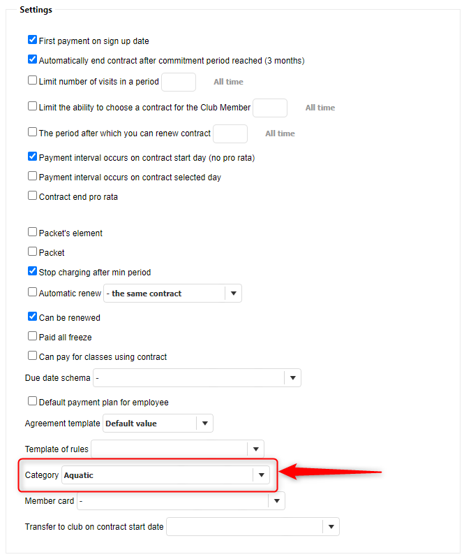This screenshot has width=464, height=557.
Task: Tick Default payment plan for employee
Action: click(32, 401)
